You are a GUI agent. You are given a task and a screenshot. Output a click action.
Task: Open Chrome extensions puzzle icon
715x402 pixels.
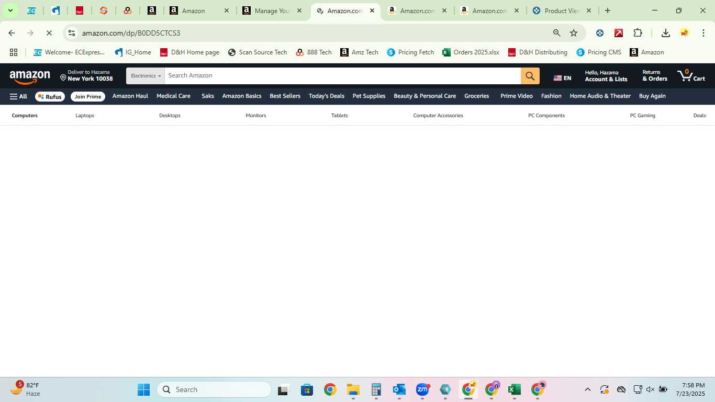tap(638, 33)
